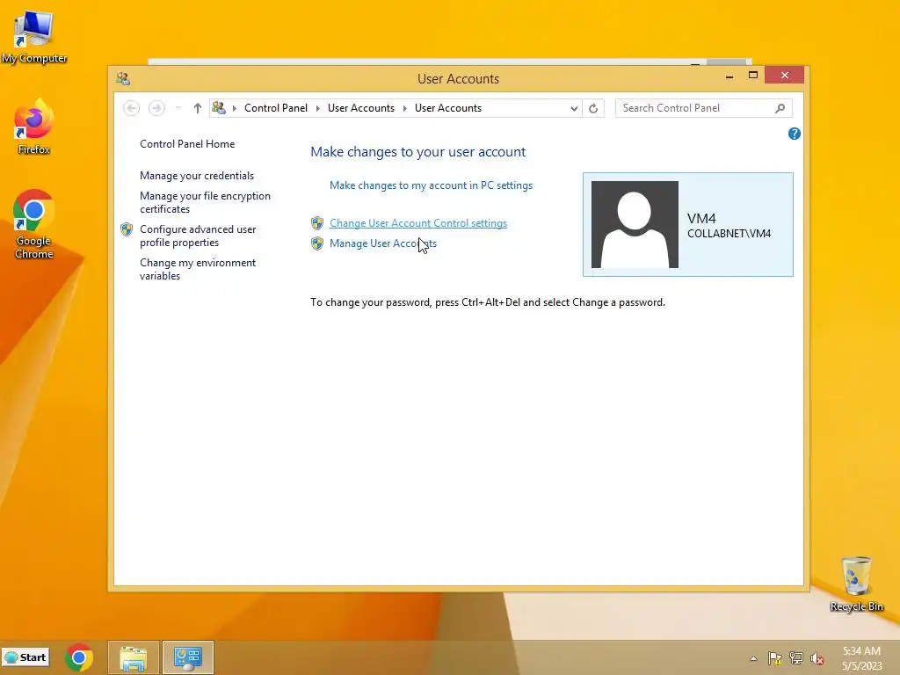Click the Start button on taskbar
Screen dimensions: 900x675
click(25, 657)
